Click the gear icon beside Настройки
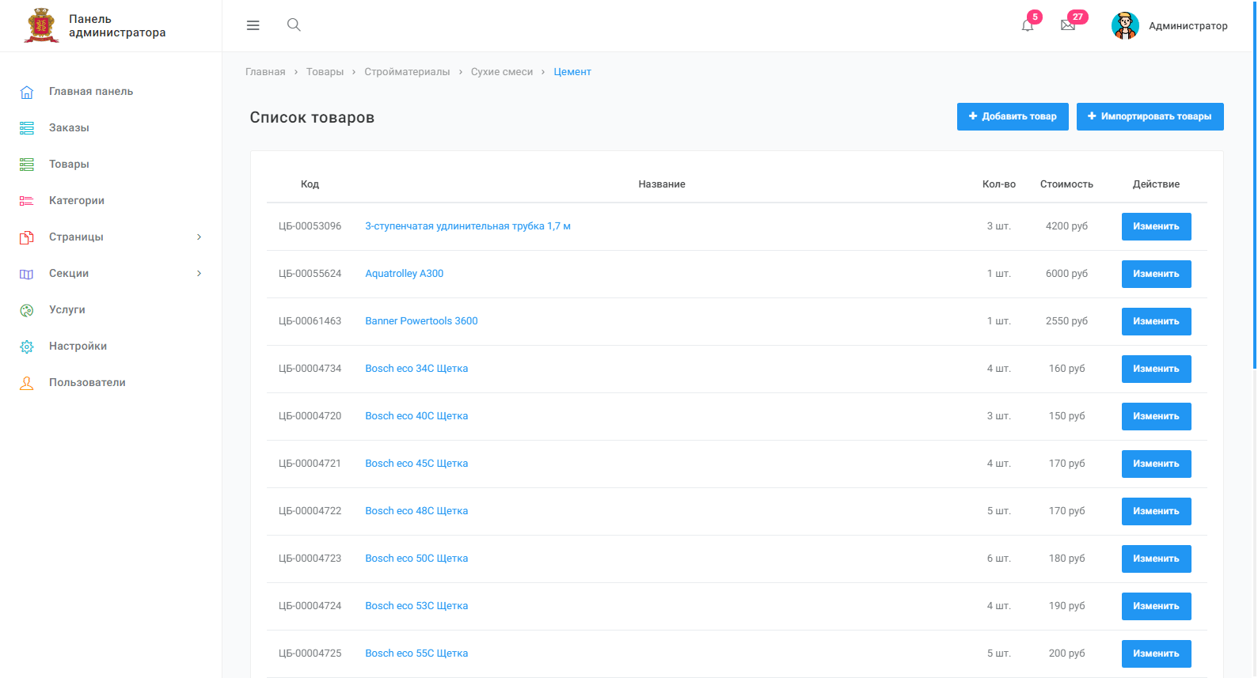 click(27, 347)
